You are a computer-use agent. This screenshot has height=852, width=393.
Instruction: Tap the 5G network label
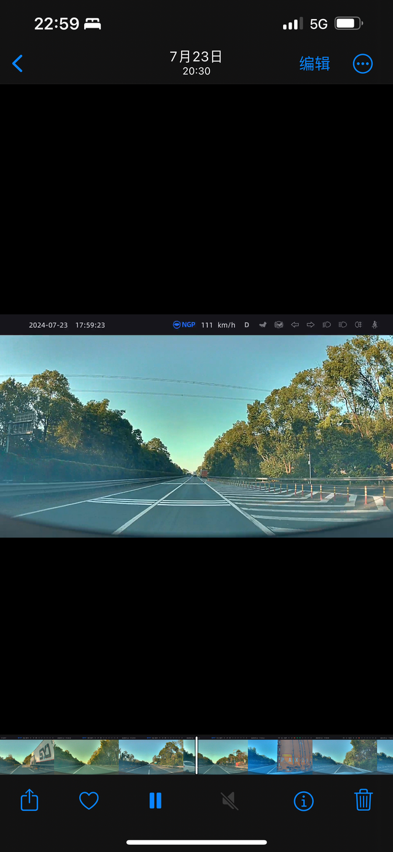point(319,24)
